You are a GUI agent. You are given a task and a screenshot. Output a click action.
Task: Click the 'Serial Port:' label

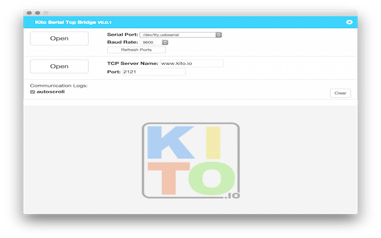click(123, 35)
